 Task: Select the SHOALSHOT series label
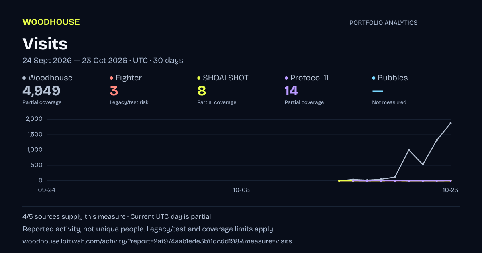pos(226,78)
